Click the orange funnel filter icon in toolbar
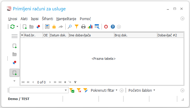The width and height of the screenshot is (190, 108). pos(77,27)
